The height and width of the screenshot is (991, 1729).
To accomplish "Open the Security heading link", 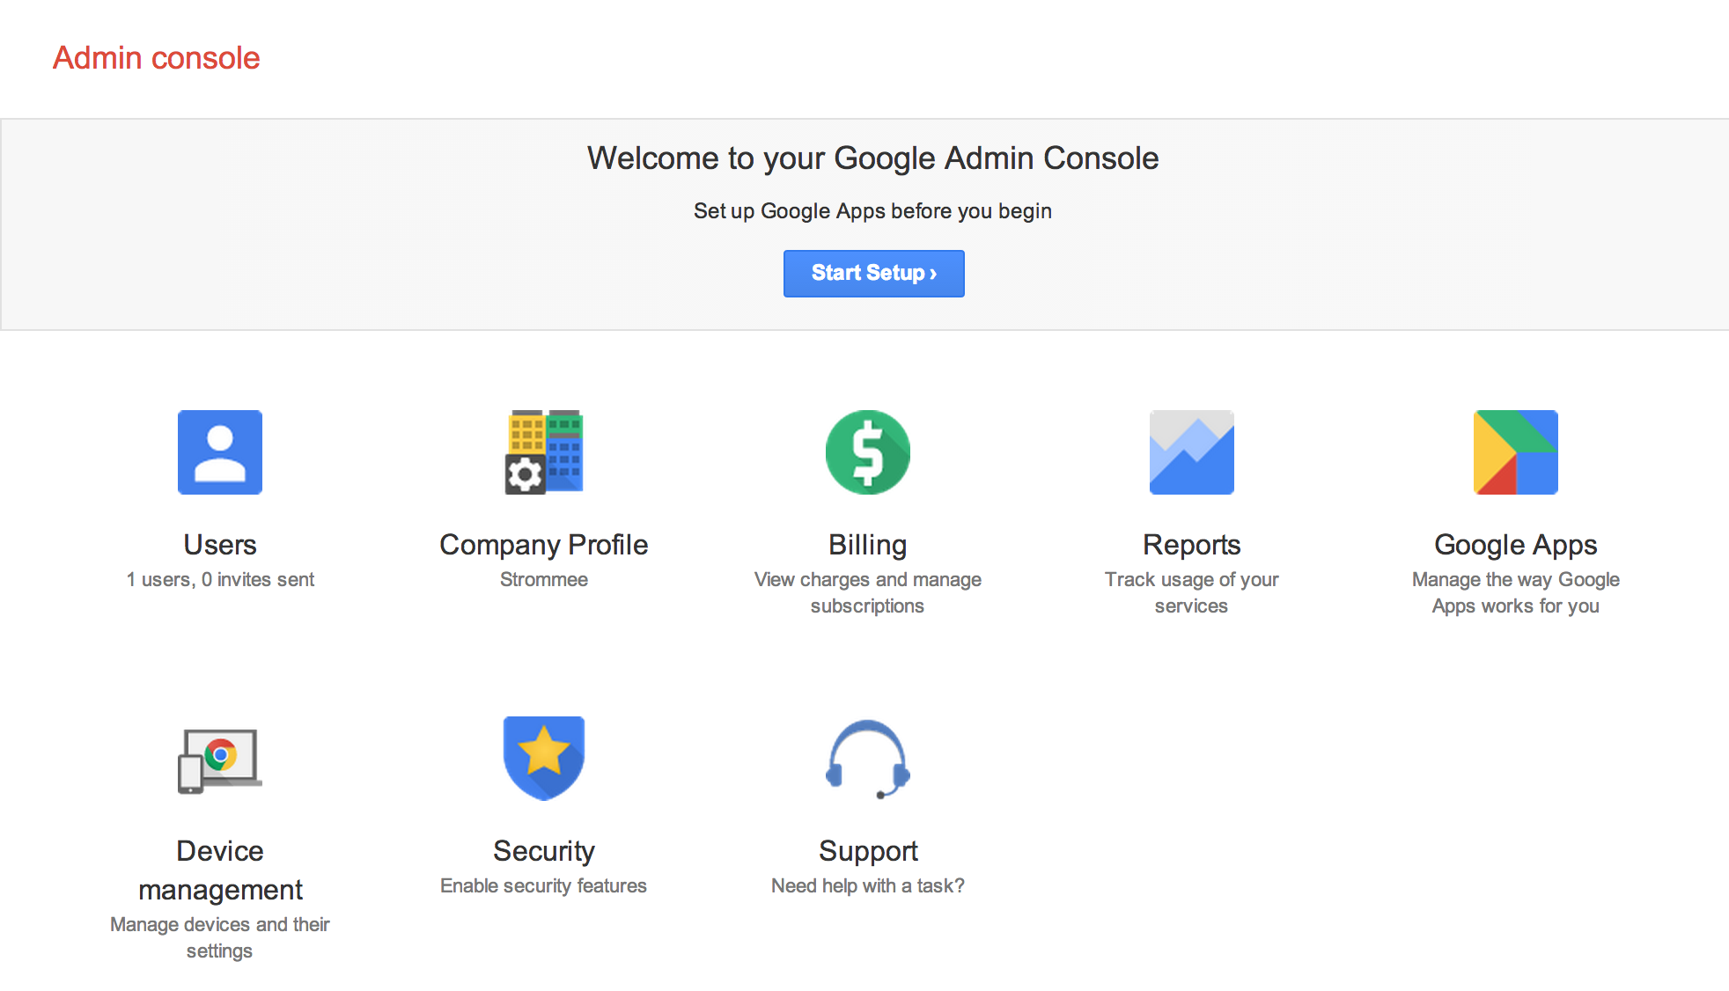I will (544, 851).
